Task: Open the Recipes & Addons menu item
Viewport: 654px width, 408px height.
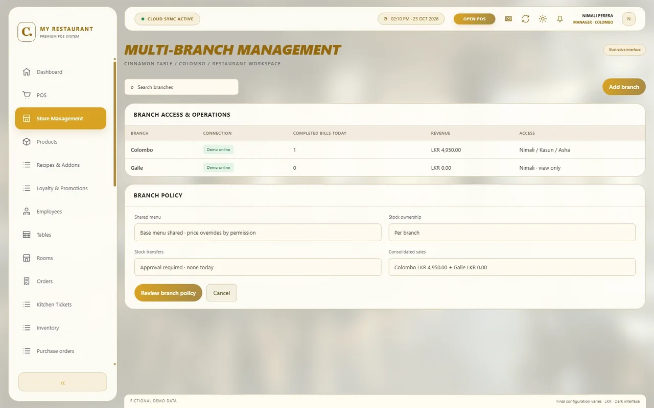Action: [x=61, y=165]
